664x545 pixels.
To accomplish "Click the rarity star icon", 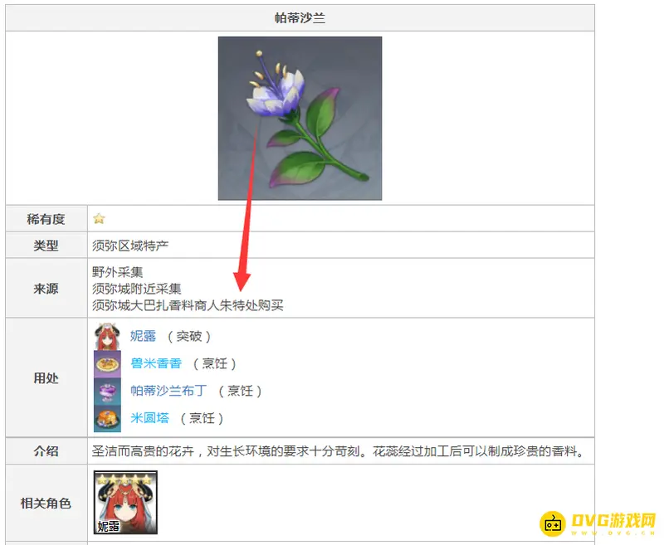I will [x=99, y=218].
